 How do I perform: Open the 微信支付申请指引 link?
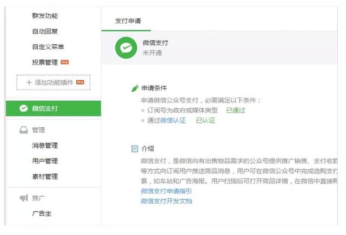coord(167,191)
